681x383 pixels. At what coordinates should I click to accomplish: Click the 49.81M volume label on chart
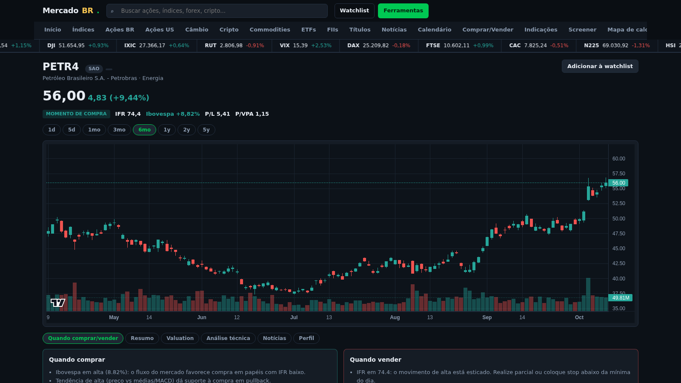click(621, 298)
